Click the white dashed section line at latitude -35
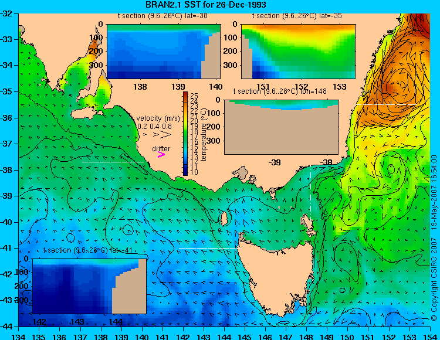The image size is (440, 340). tap(387, 104)
